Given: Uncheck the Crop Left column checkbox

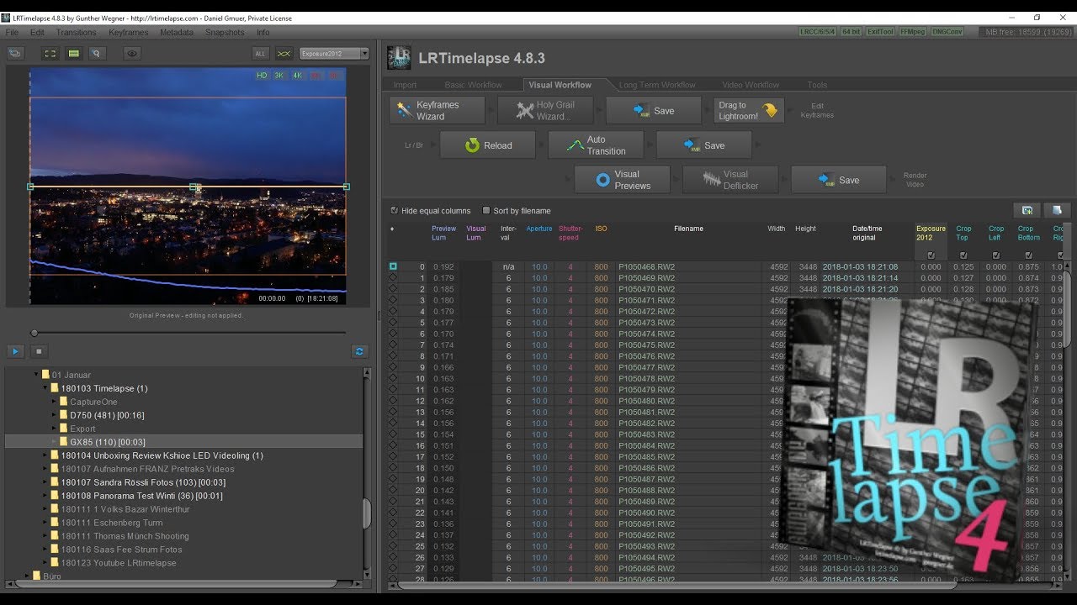Looking at the screenshot, I should [x=996, y=255].
